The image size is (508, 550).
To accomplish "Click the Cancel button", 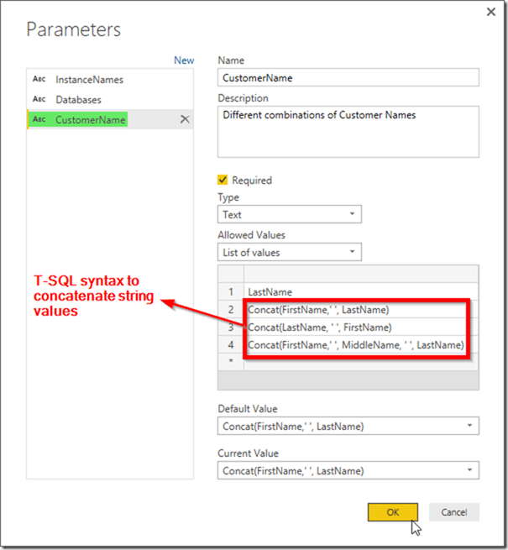I will 454,512.
